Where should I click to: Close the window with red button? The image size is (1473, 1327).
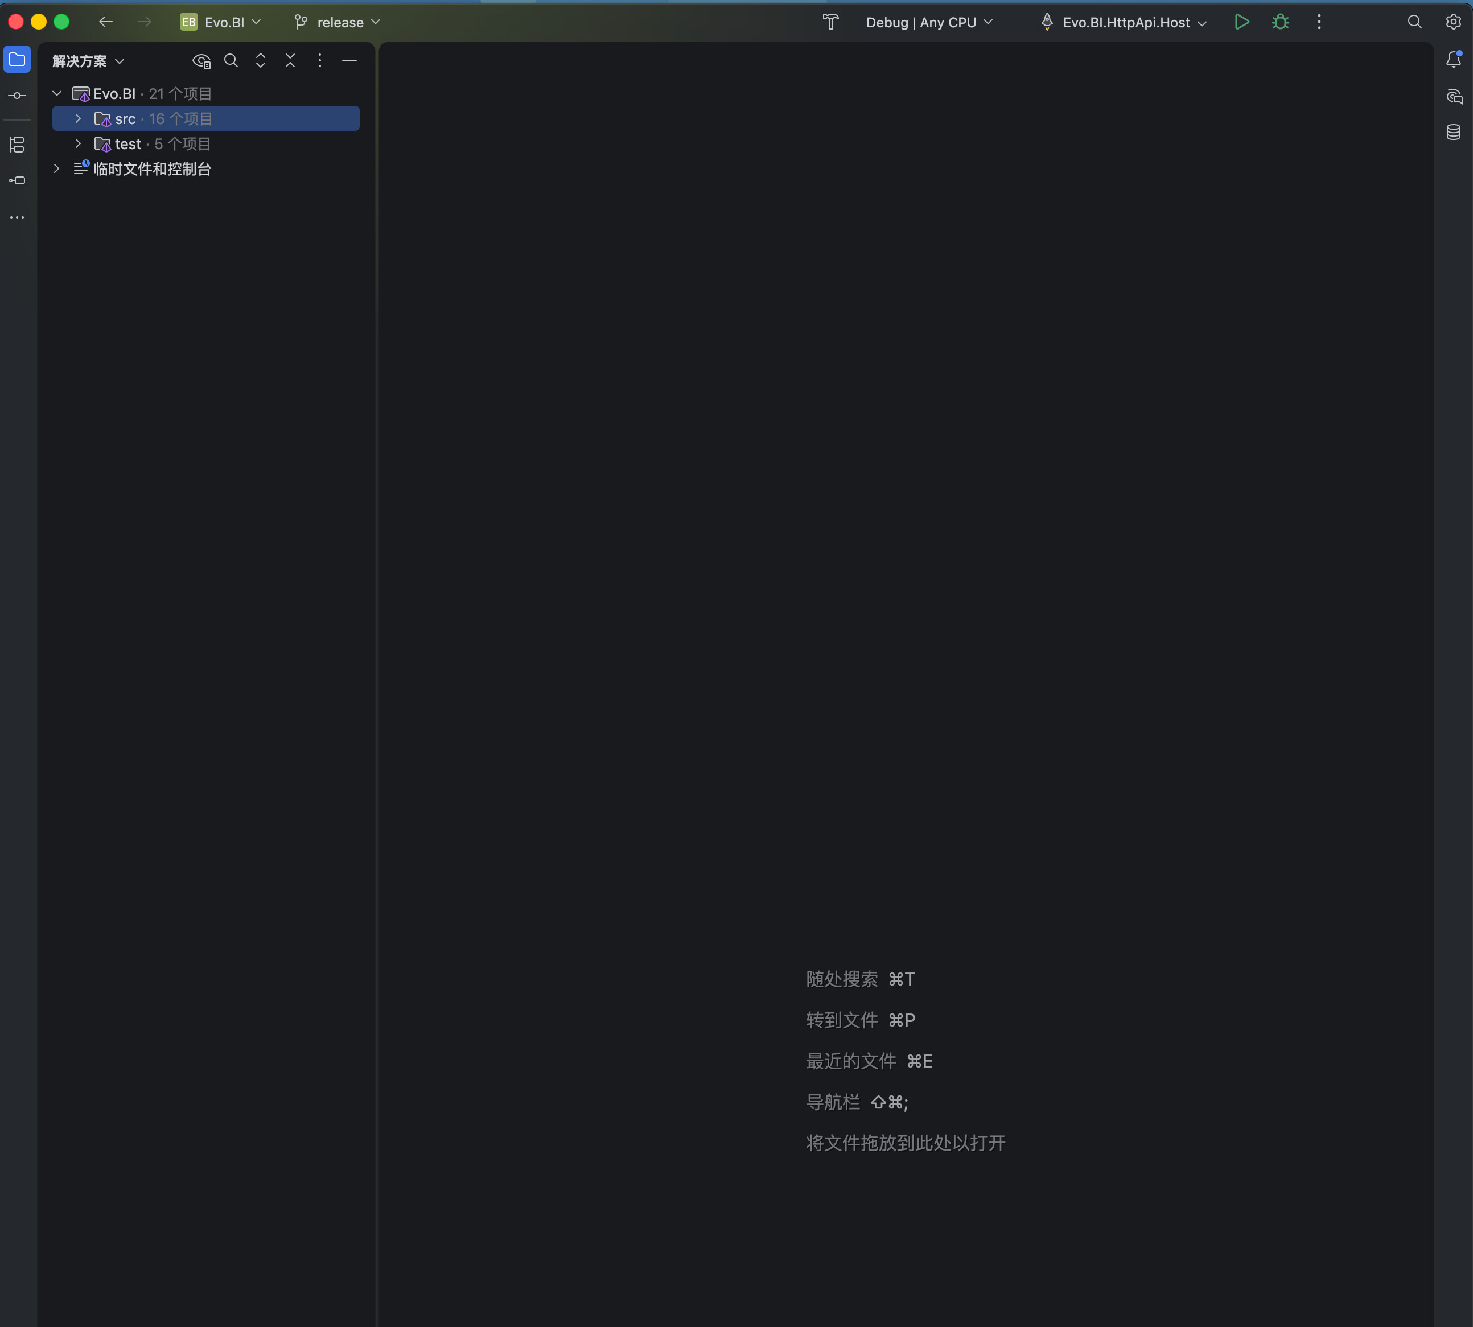point(16,22)
